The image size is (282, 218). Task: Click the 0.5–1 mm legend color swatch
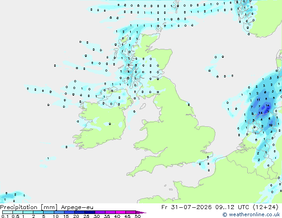(x=18, y=212)
